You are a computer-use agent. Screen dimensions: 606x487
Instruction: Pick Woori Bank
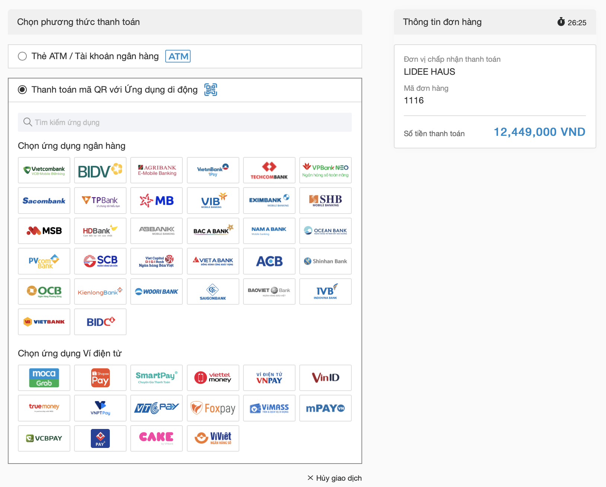[156, 291]
